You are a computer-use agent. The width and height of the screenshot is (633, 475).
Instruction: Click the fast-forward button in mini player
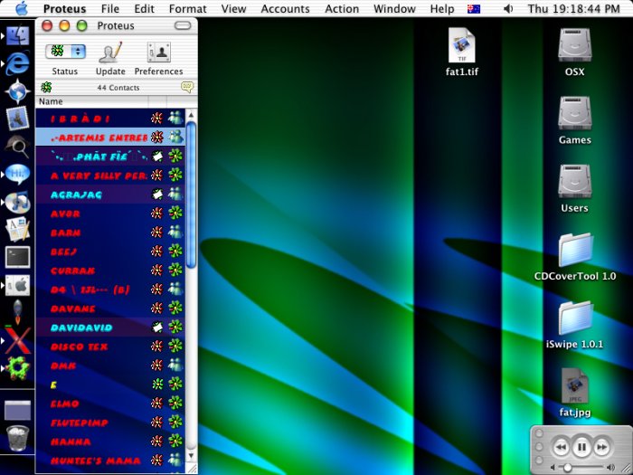click(602, 447)
